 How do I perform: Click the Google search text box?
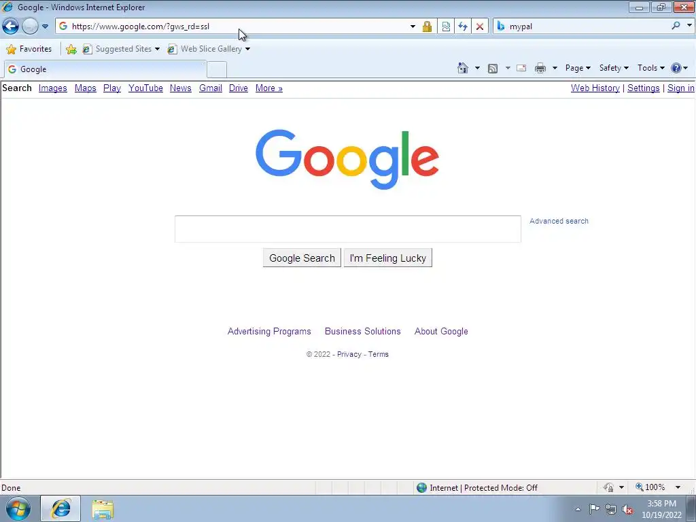[x=347, y=229]
